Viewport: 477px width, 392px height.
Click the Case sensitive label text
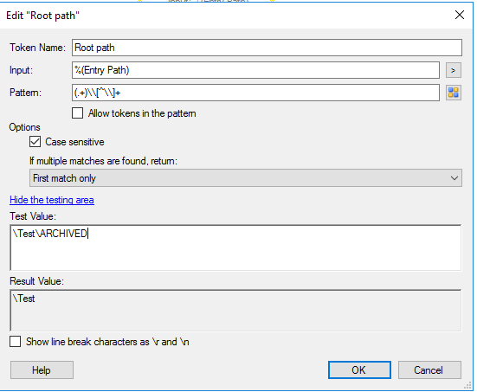coord(74,142)
